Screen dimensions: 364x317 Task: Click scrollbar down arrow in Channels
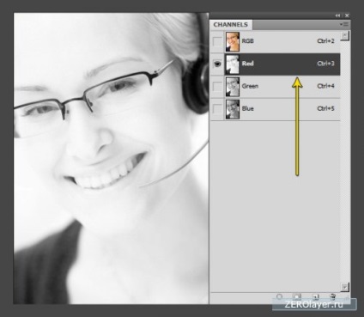click(x=345, y=287)
